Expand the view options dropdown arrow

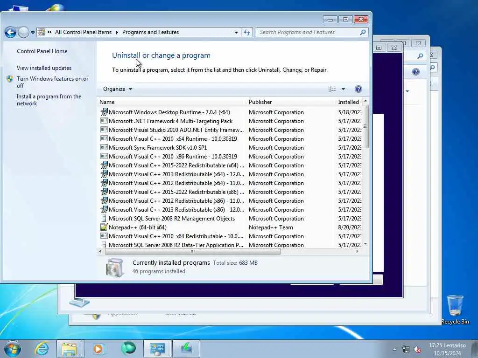click(x=343, y=89)
